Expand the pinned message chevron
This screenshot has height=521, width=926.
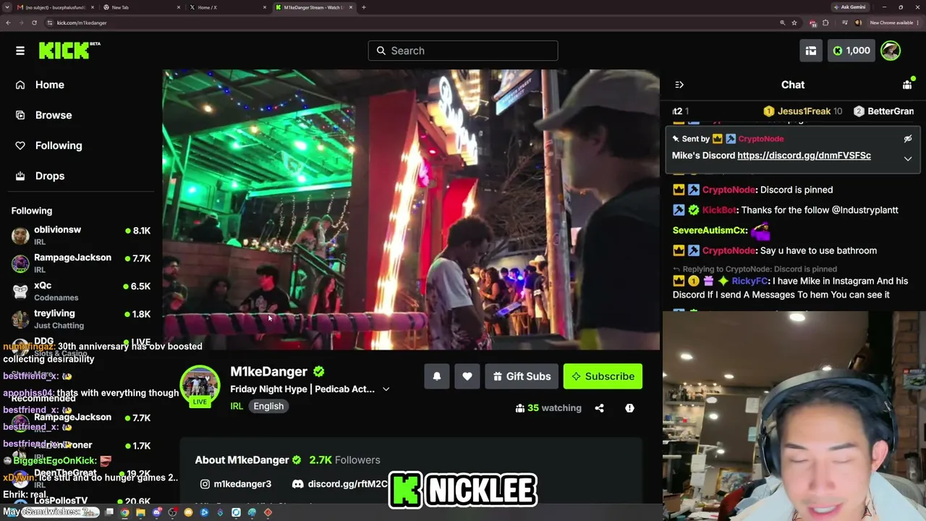click(908, 158)
